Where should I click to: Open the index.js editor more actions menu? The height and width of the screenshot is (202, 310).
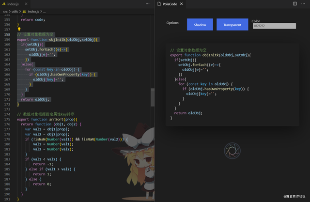[x=147, y=4]
